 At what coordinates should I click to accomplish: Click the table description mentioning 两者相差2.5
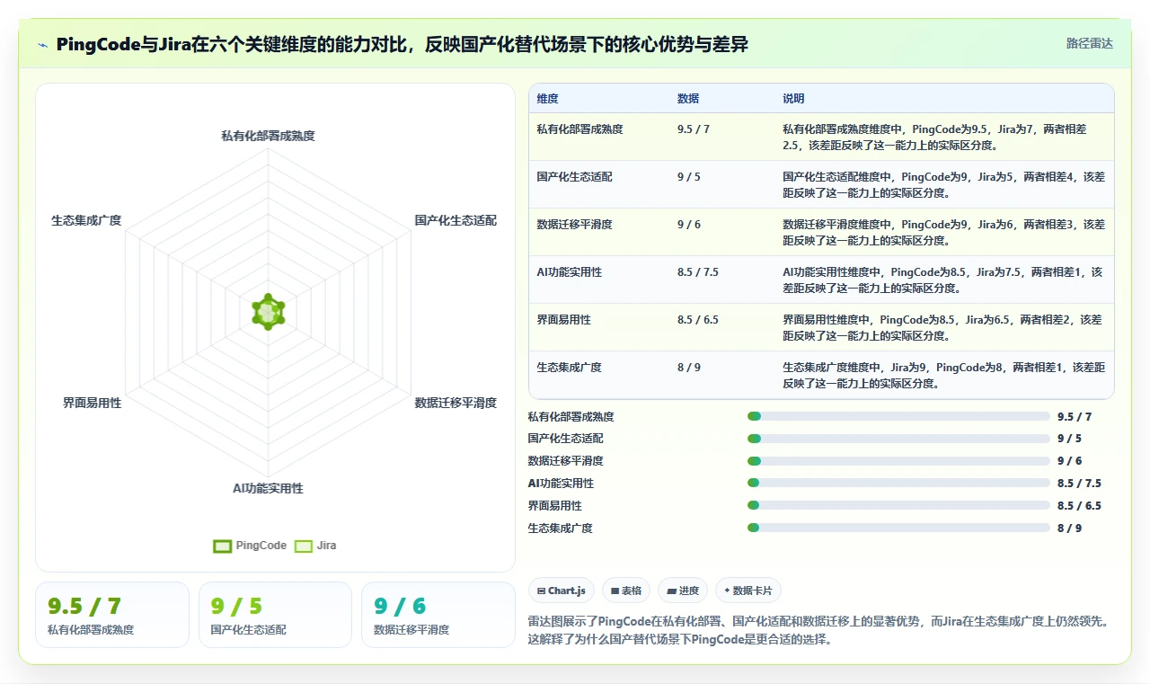pyautogui.click(x=934, y=138)
